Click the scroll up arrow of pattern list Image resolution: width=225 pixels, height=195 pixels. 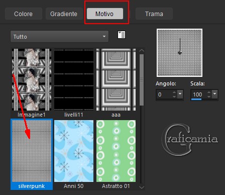point(142,51)
